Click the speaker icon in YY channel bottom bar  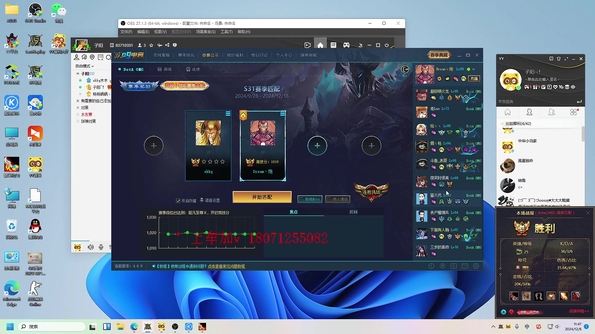(x=90, y=247)
